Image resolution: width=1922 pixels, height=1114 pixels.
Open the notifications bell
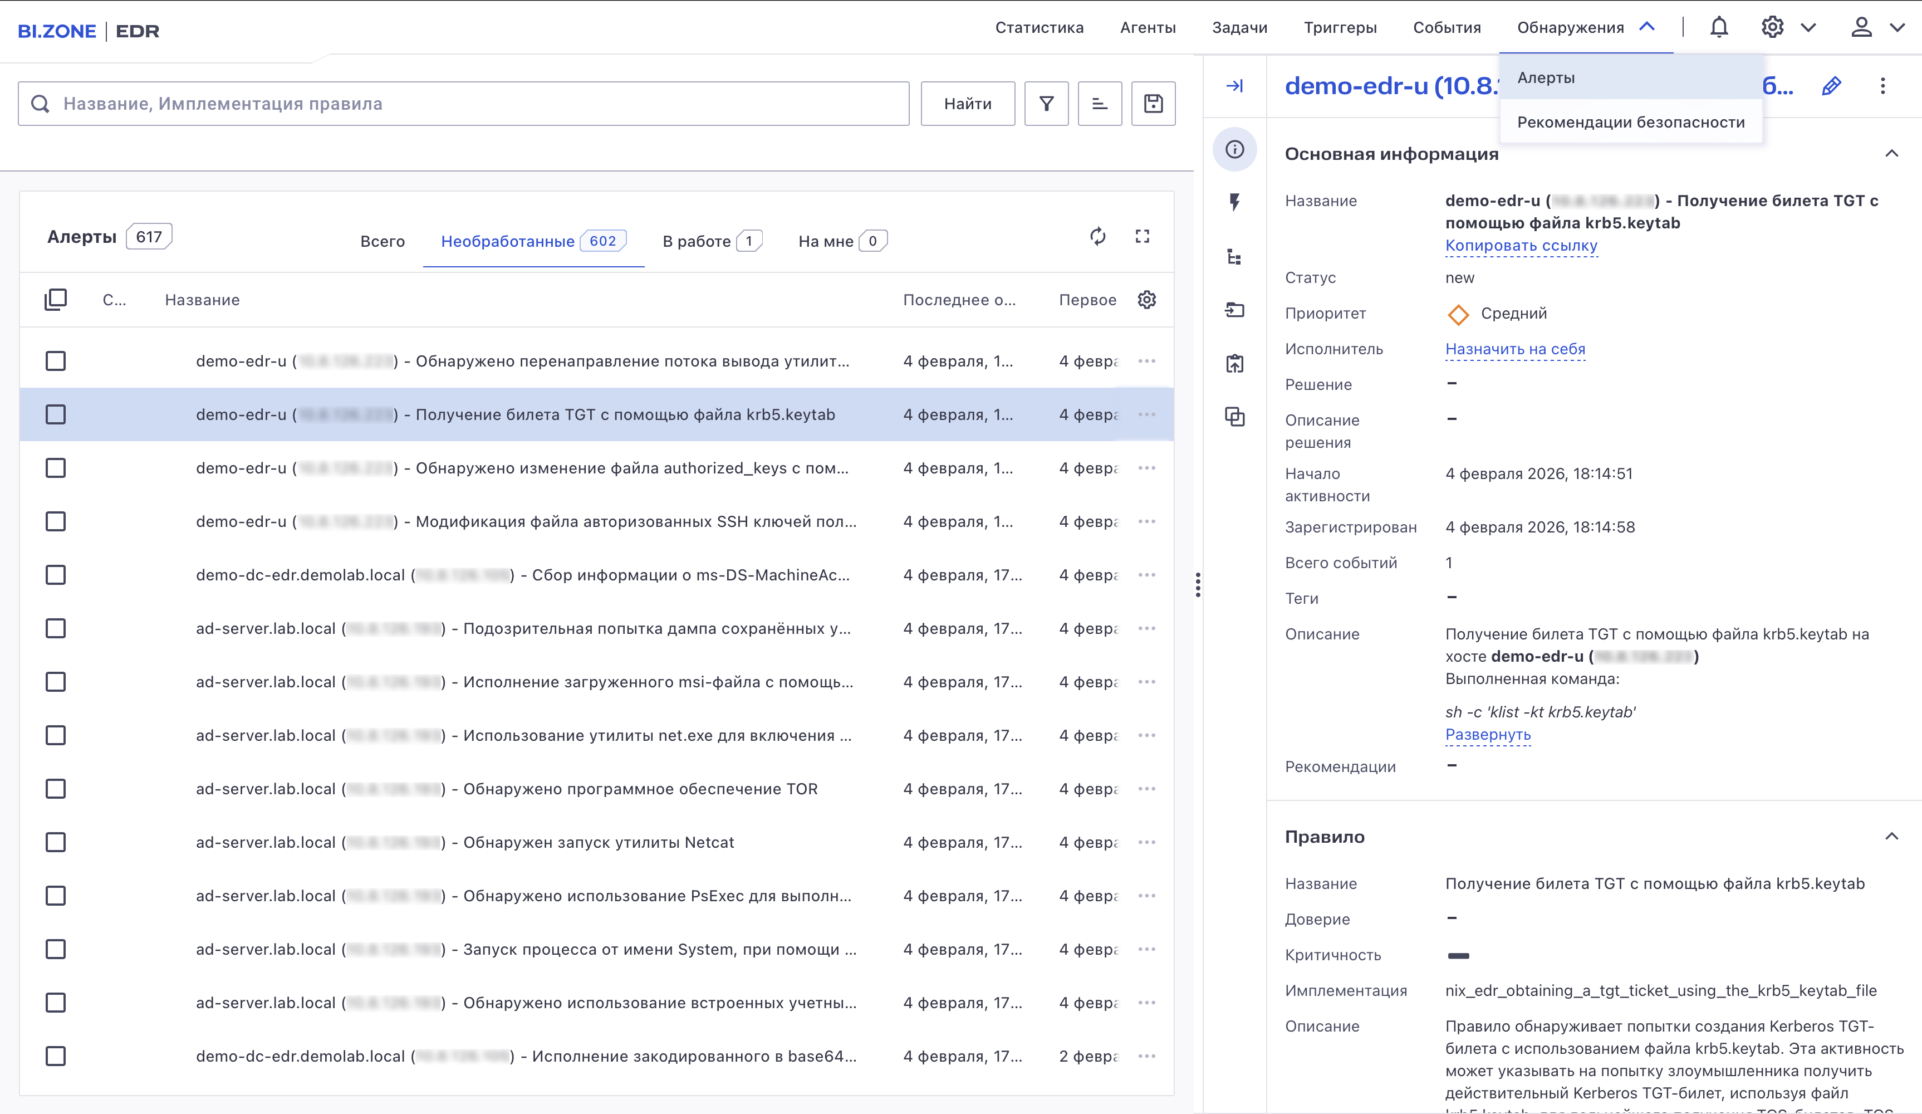tap(1718, 27)
